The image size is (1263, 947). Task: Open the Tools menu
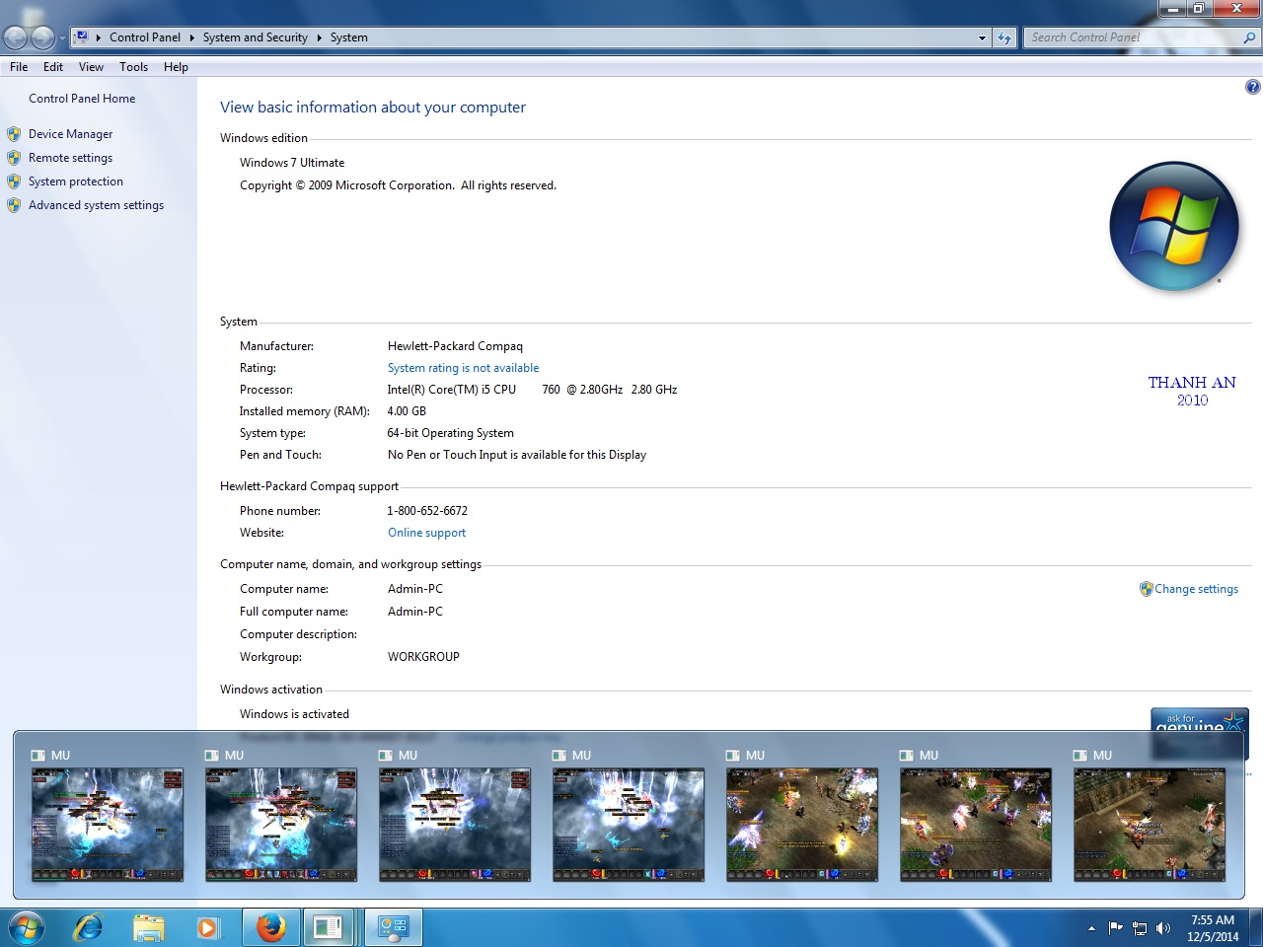tap(133, 67)
